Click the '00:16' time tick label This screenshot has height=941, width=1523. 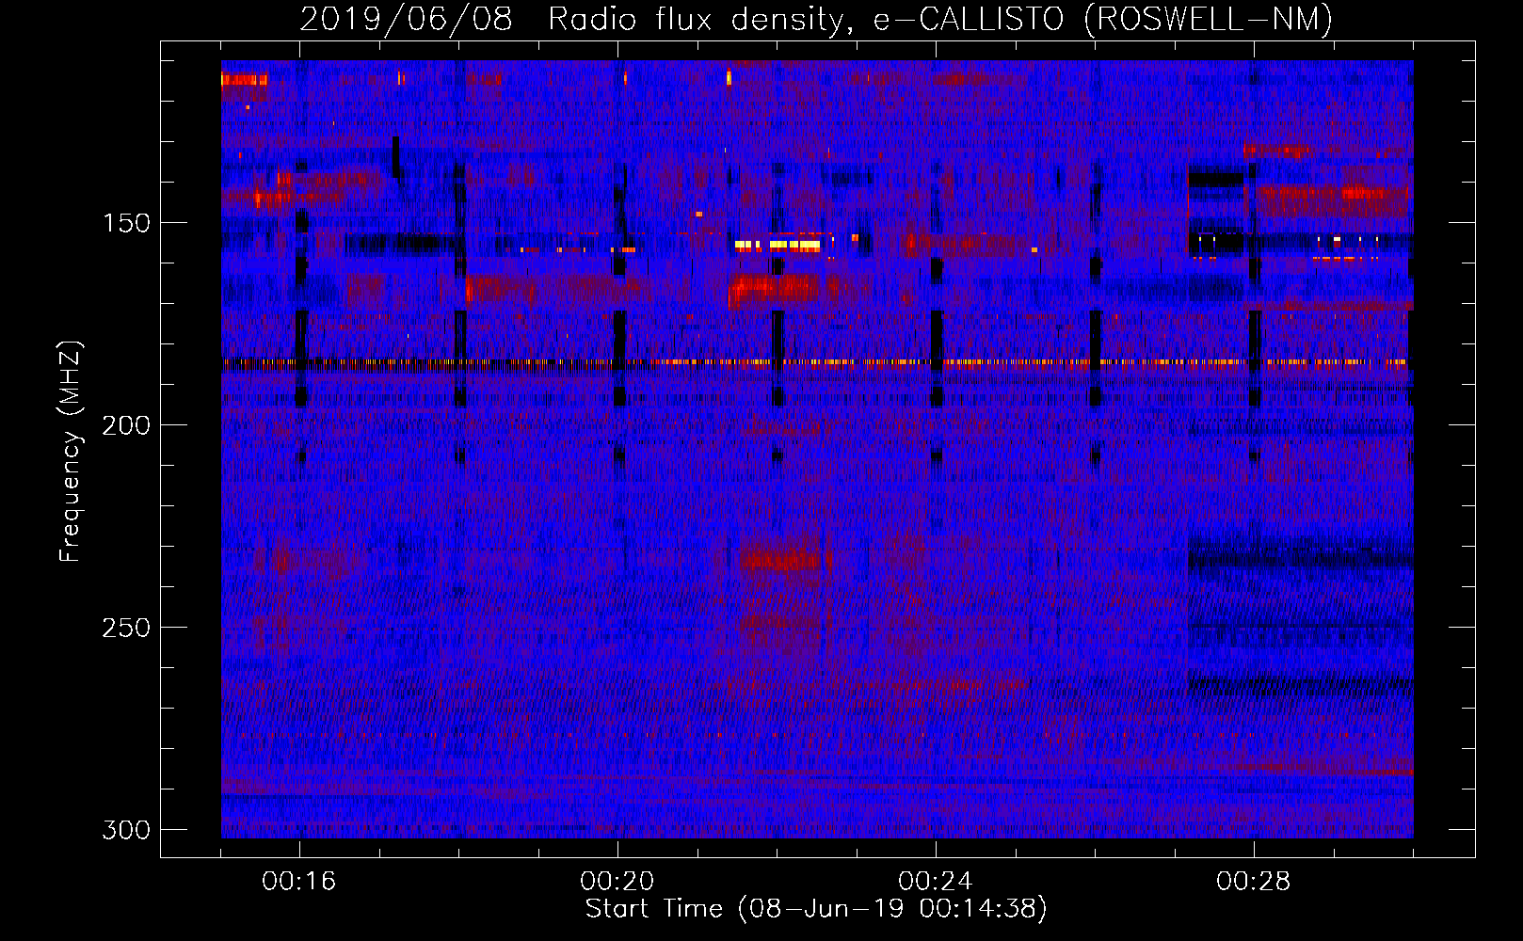point(299,881)
